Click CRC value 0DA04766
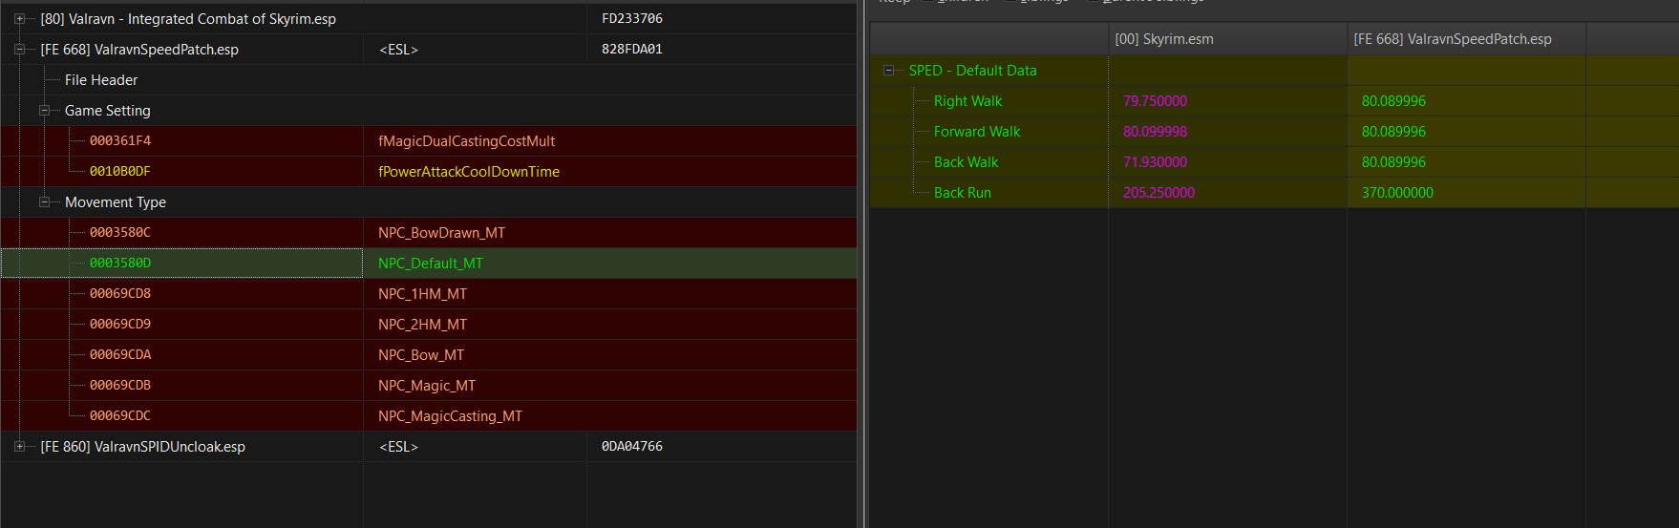The image size is (1679, 528). click(632, 447)
